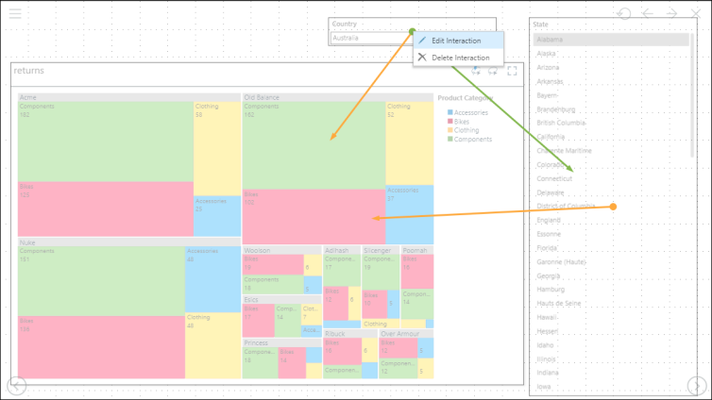Maximize the returns chart with fullscreen icon
This screenshot has width=712, height=400.
point(512,70)
